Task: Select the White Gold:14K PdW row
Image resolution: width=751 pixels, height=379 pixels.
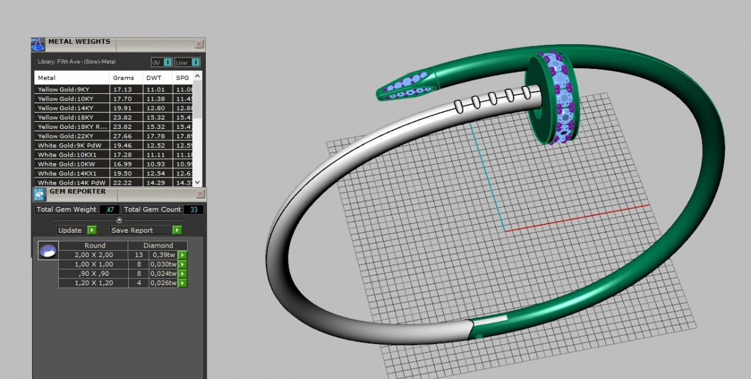Action: (114, 182)
